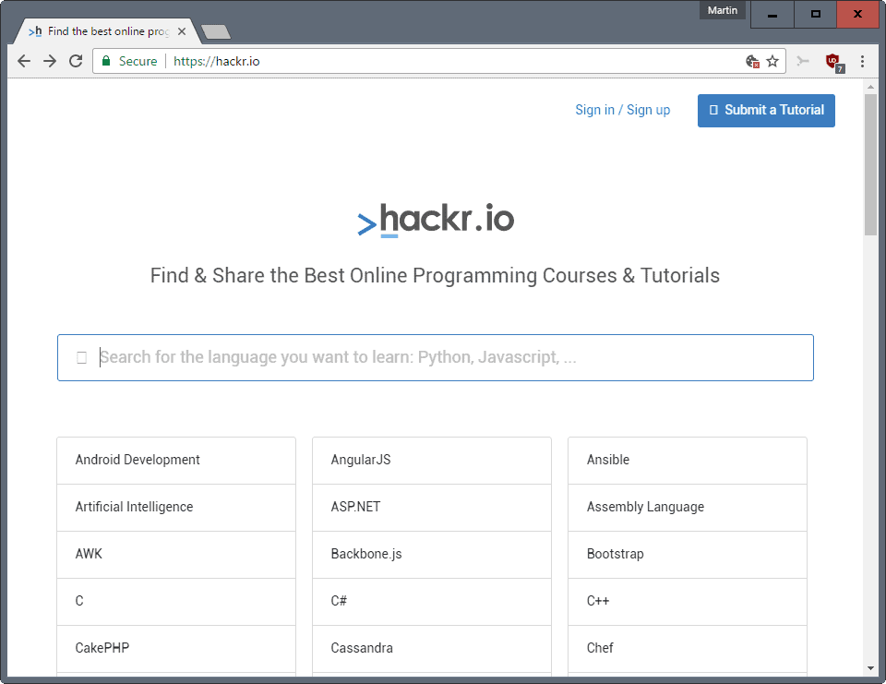
Task: Reload the hackr.io page
Action: (76, 61)
